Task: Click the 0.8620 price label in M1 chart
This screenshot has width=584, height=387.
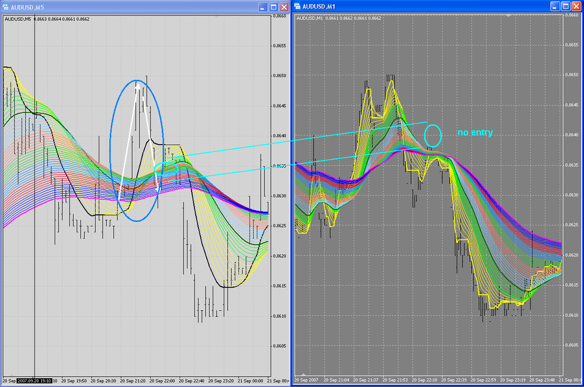Action: (x=572, y=255)
